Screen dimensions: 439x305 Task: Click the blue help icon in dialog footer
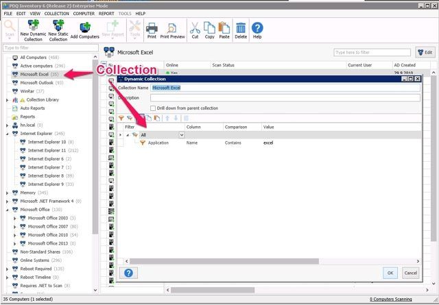pyautogui.click(x=128, y=273)
